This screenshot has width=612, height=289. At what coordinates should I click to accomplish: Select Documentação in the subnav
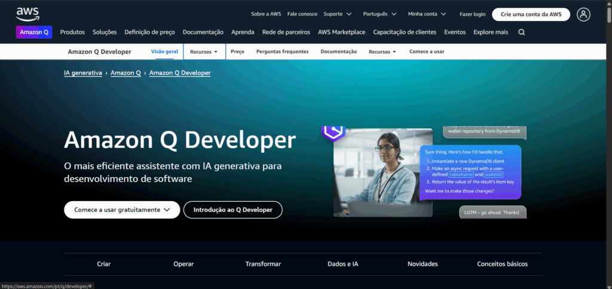pyautogui.click(x=338, y=51)
